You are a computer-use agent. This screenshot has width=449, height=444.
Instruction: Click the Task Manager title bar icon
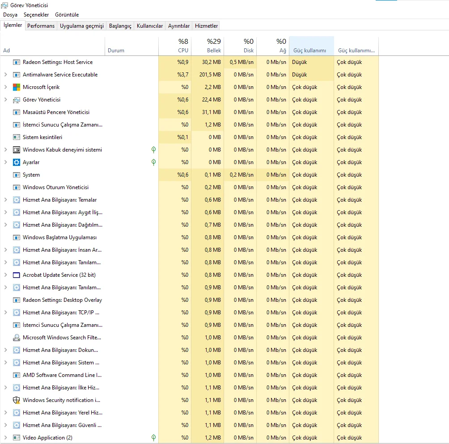click(4, 5)
